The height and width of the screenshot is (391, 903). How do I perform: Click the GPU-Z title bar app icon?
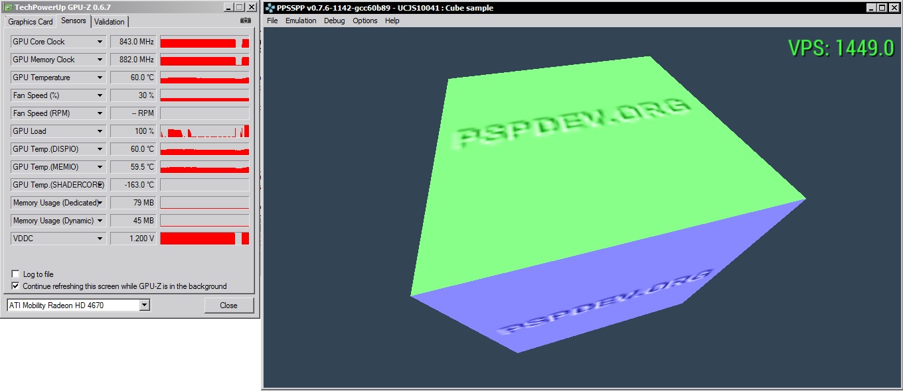pos(7,7)
